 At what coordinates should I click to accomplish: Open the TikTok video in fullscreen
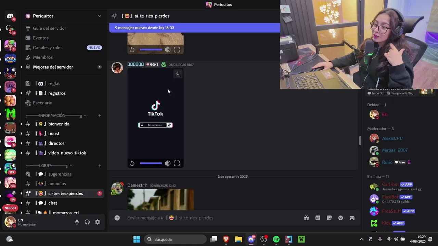coord(177,164)
